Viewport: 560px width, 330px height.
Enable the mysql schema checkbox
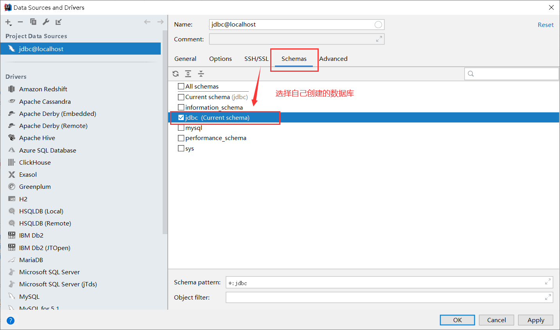coord(181,128)
